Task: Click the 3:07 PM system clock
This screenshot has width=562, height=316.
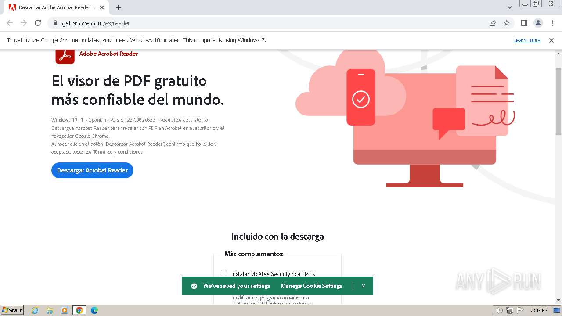Action: 539,310
